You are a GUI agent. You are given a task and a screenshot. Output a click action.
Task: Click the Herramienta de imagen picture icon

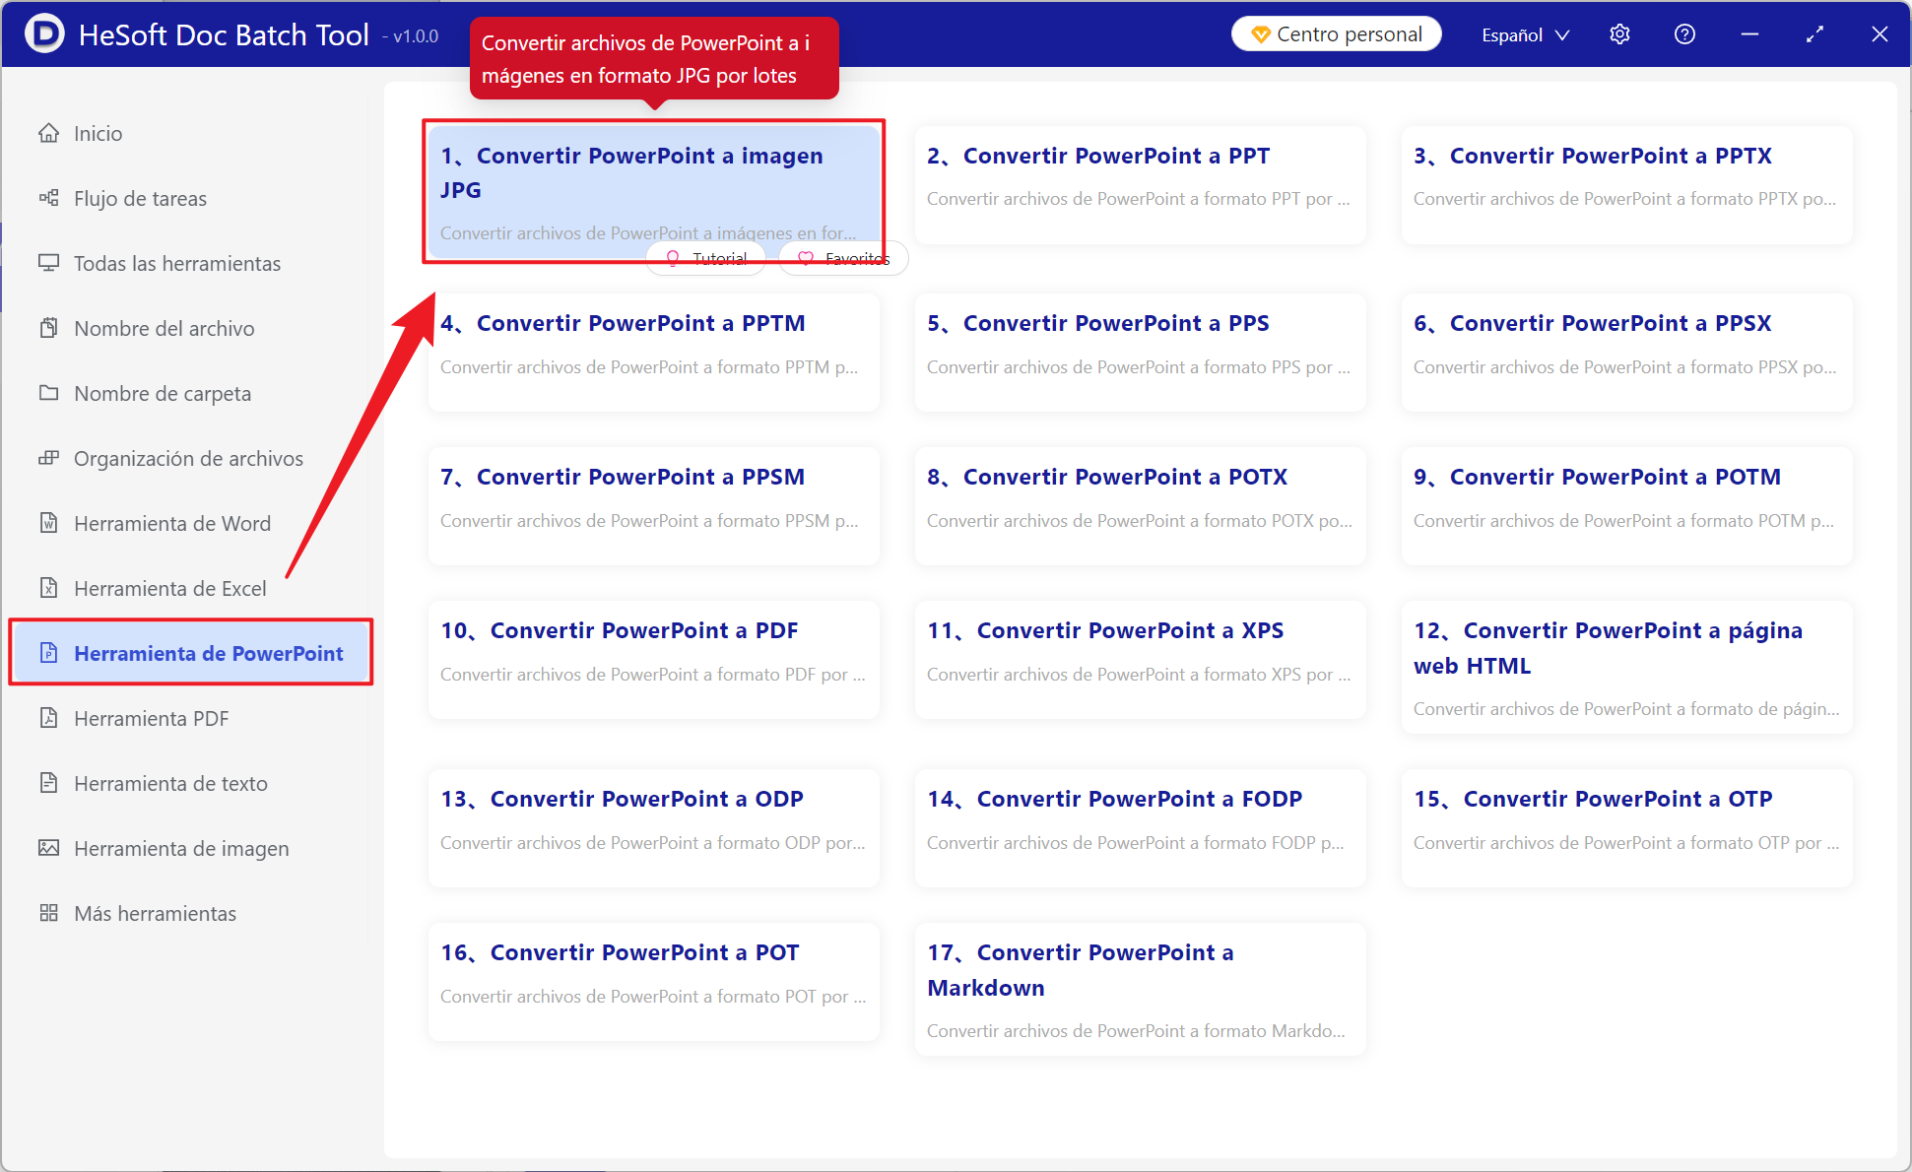(48, 848)
